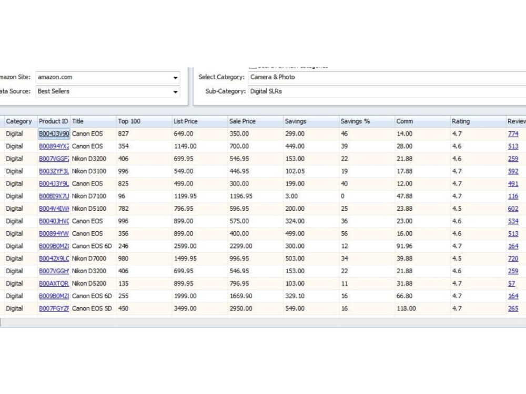
Task: Click the sale price cell 1196.95
Action: click(256, 196)
